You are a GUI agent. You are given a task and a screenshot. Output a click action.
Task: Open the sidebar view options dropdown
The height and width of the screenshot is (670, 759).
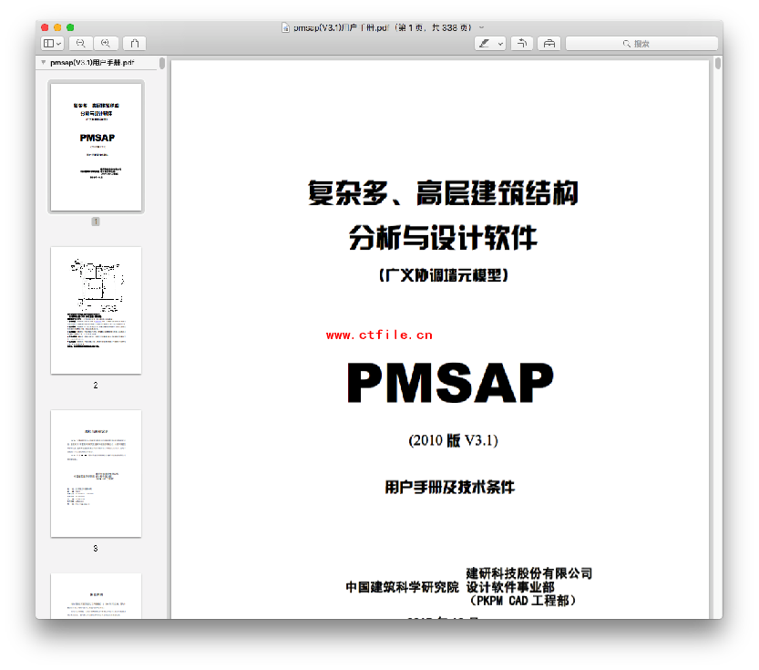pos(59,43)
